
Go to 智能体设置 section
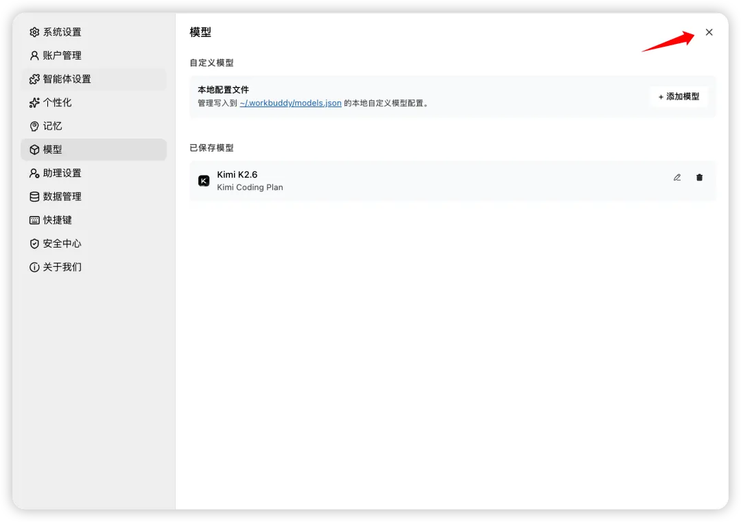tap(93, 79)
